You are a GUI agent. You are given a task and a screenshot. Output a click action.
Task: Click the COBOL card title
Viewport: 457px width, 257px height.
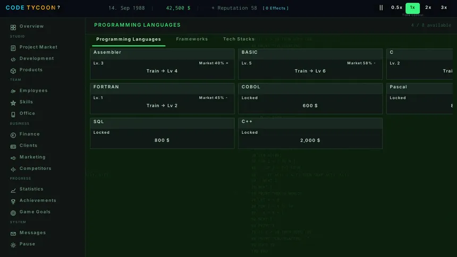(x=251, y=87)
